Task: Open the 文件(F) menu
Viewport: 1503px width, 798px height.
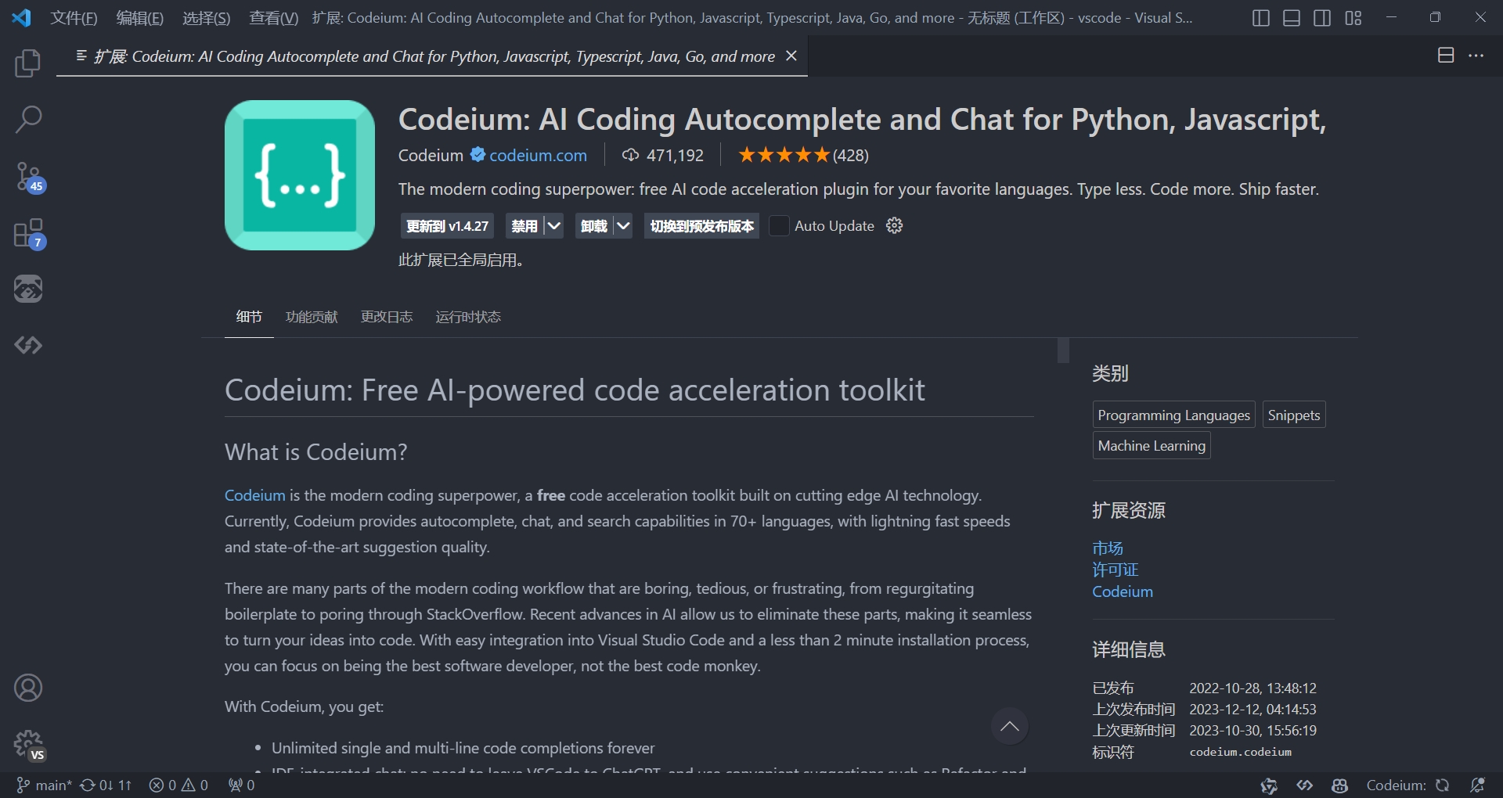Action: 74,18
